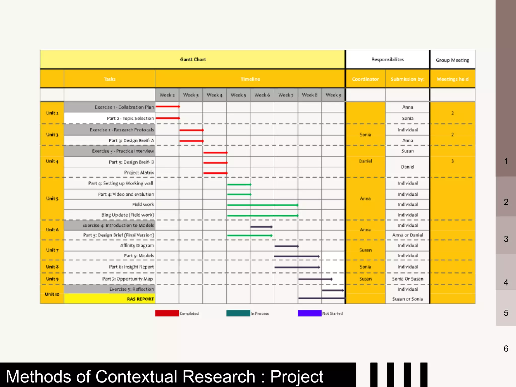This screenshot has width=516, height=387.
Task: Click the Unit 2 row label
Action: [52, 113]
